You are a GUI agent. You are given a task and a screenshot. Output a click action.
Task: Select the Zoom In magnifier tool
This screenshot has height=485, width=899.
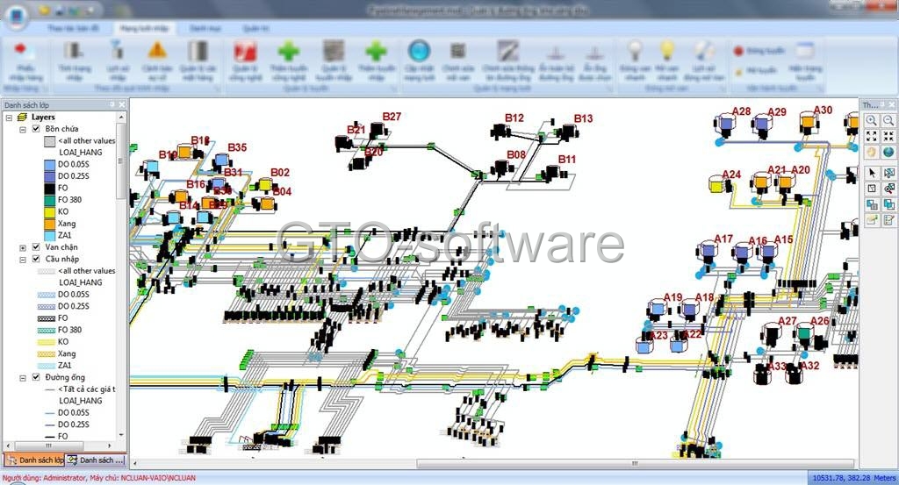(872, 120)
